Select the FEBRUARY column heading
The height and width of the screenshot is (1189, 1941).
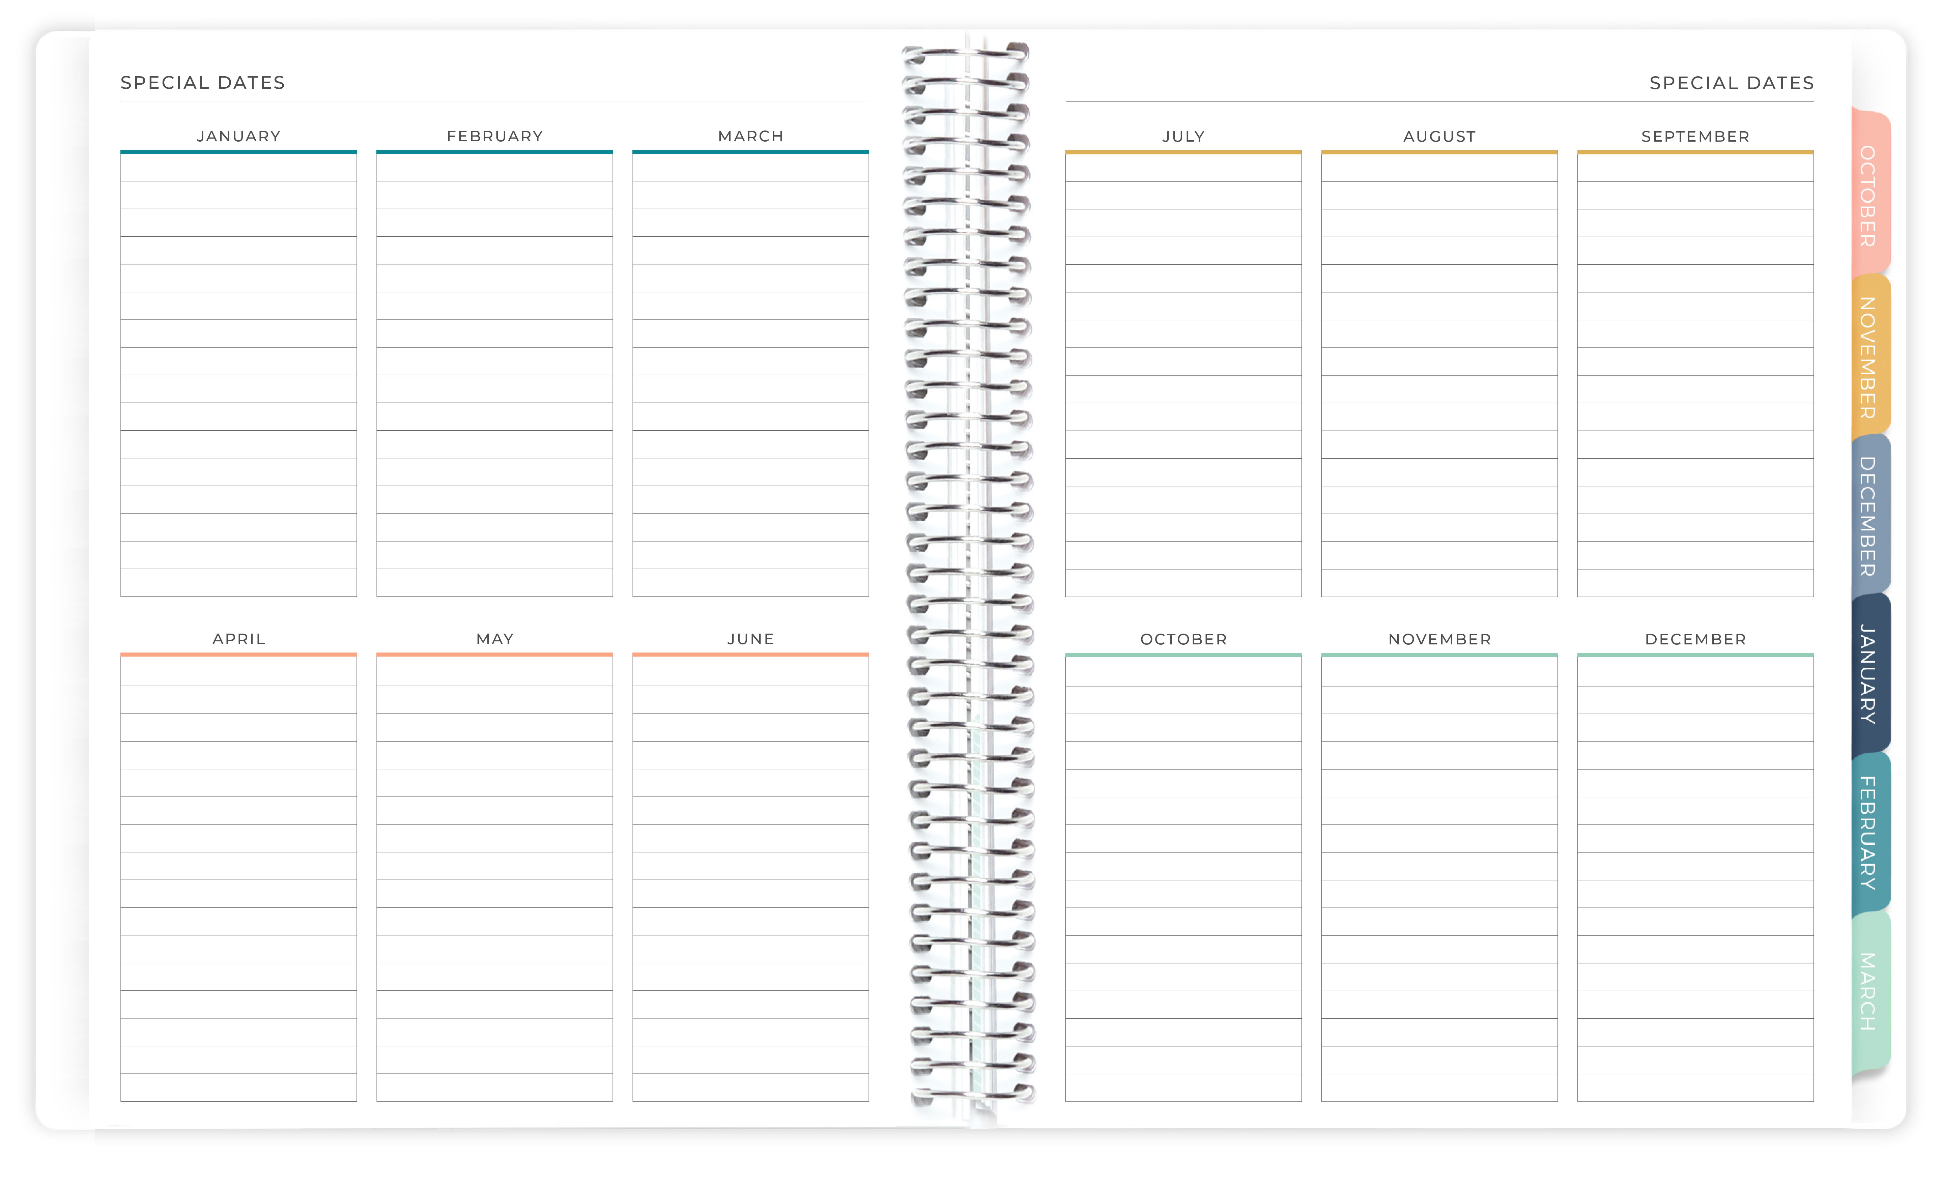coord(494,136)
